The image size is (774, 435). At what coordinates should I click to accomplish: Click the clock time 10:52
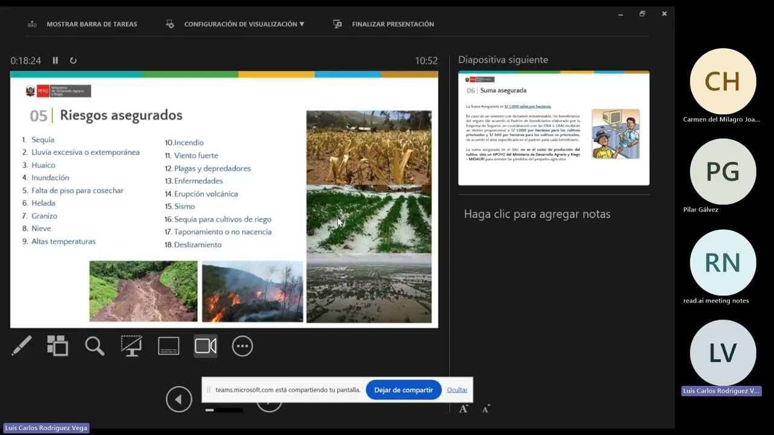[426, 60]
